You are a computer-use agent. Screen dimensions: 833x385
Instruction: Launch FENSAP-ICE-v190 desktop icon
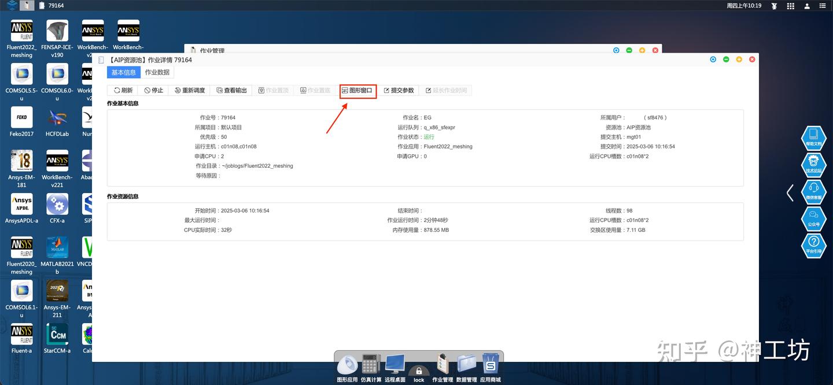pyautogui.click(x=57, y=39)
